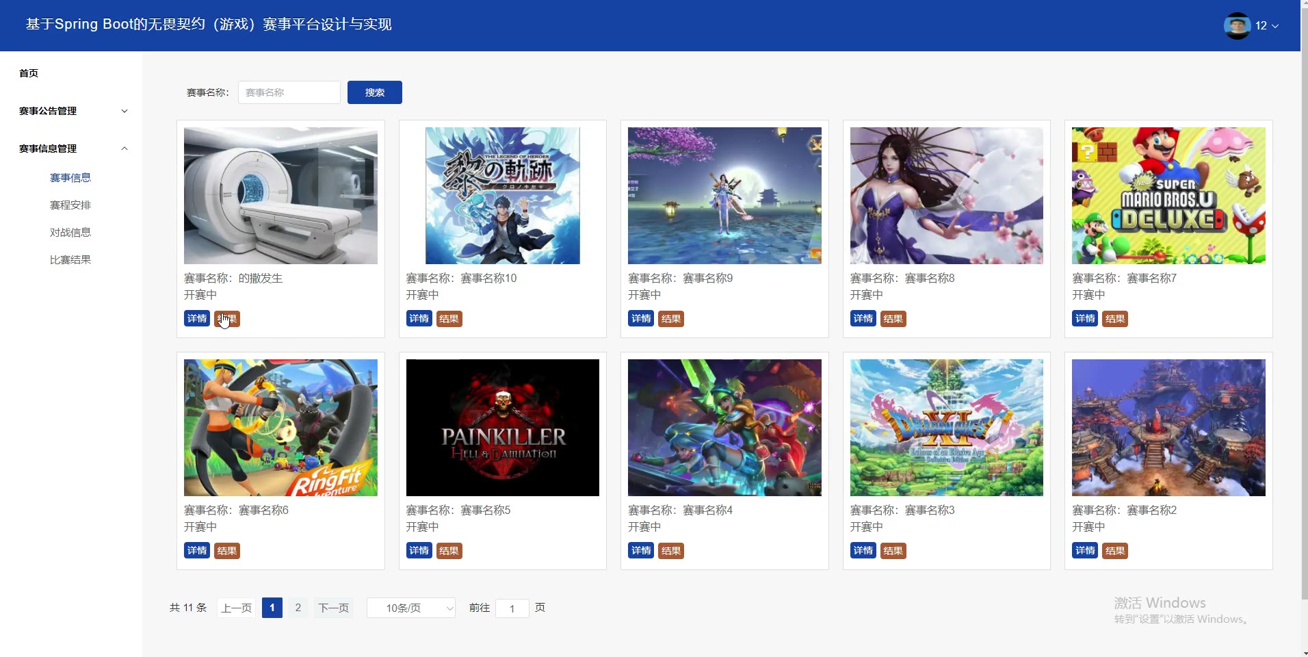Image resolution: width=1308 pixels, height=657 pixels.
Task: Click the 赛事名称：赛事名称10 text
Action: pyautogui.click(x=461, y=279)
